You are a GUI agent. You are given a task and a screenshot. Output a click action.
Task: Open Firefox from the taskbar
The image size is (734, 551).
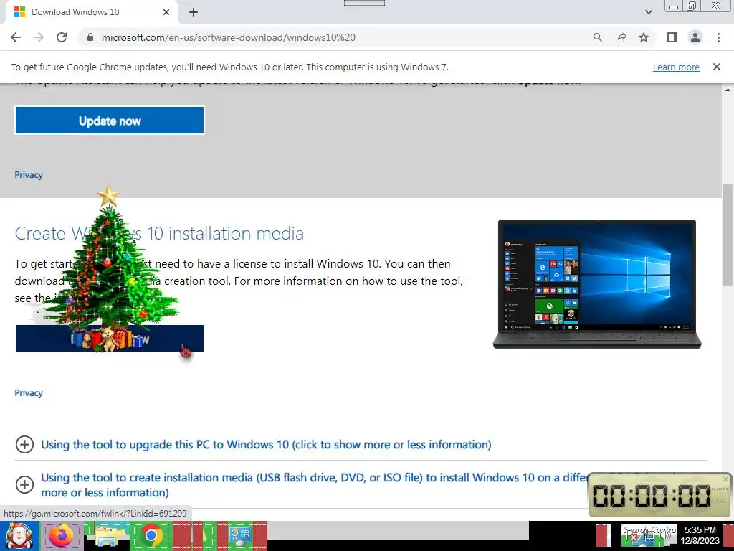(61, 536)
